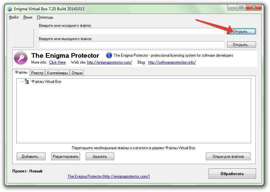
Task: Switch to the Опции tab
Action: coord(77,73)
